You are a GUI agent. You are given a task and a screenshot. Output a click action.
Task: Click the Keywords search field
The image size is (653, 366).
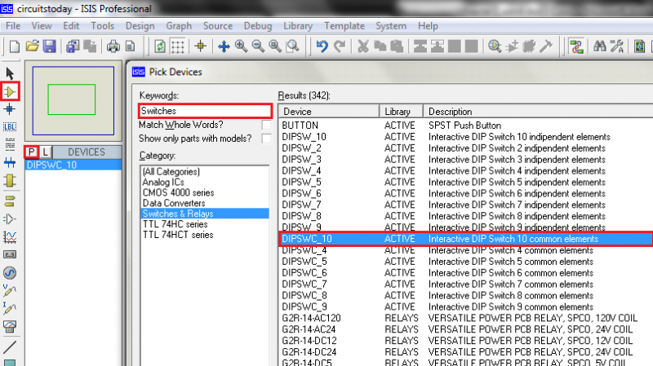204,111
